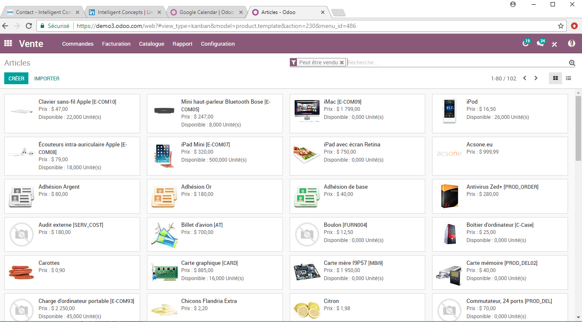Open the apps grid menu icon
Viewport: 582px width, 322px height.
(8, 44)
